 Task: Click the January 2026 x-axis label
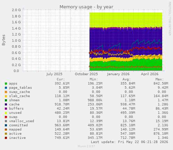pos(118,74)
